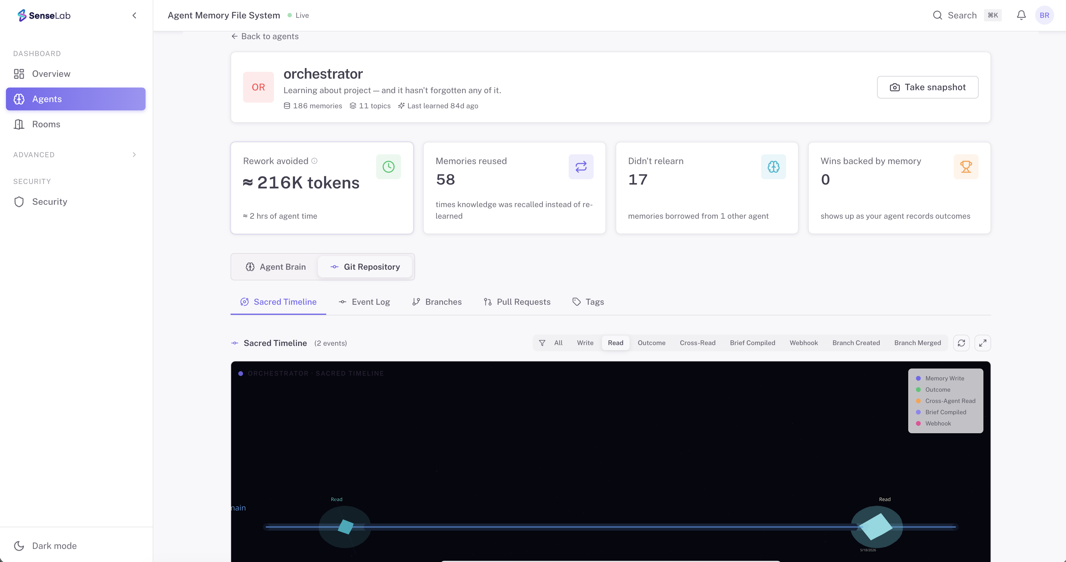The image size is (1066, 562).
Task: Click the 186 memories database icon
Action: pyautogui.click(x=287, y=106)
